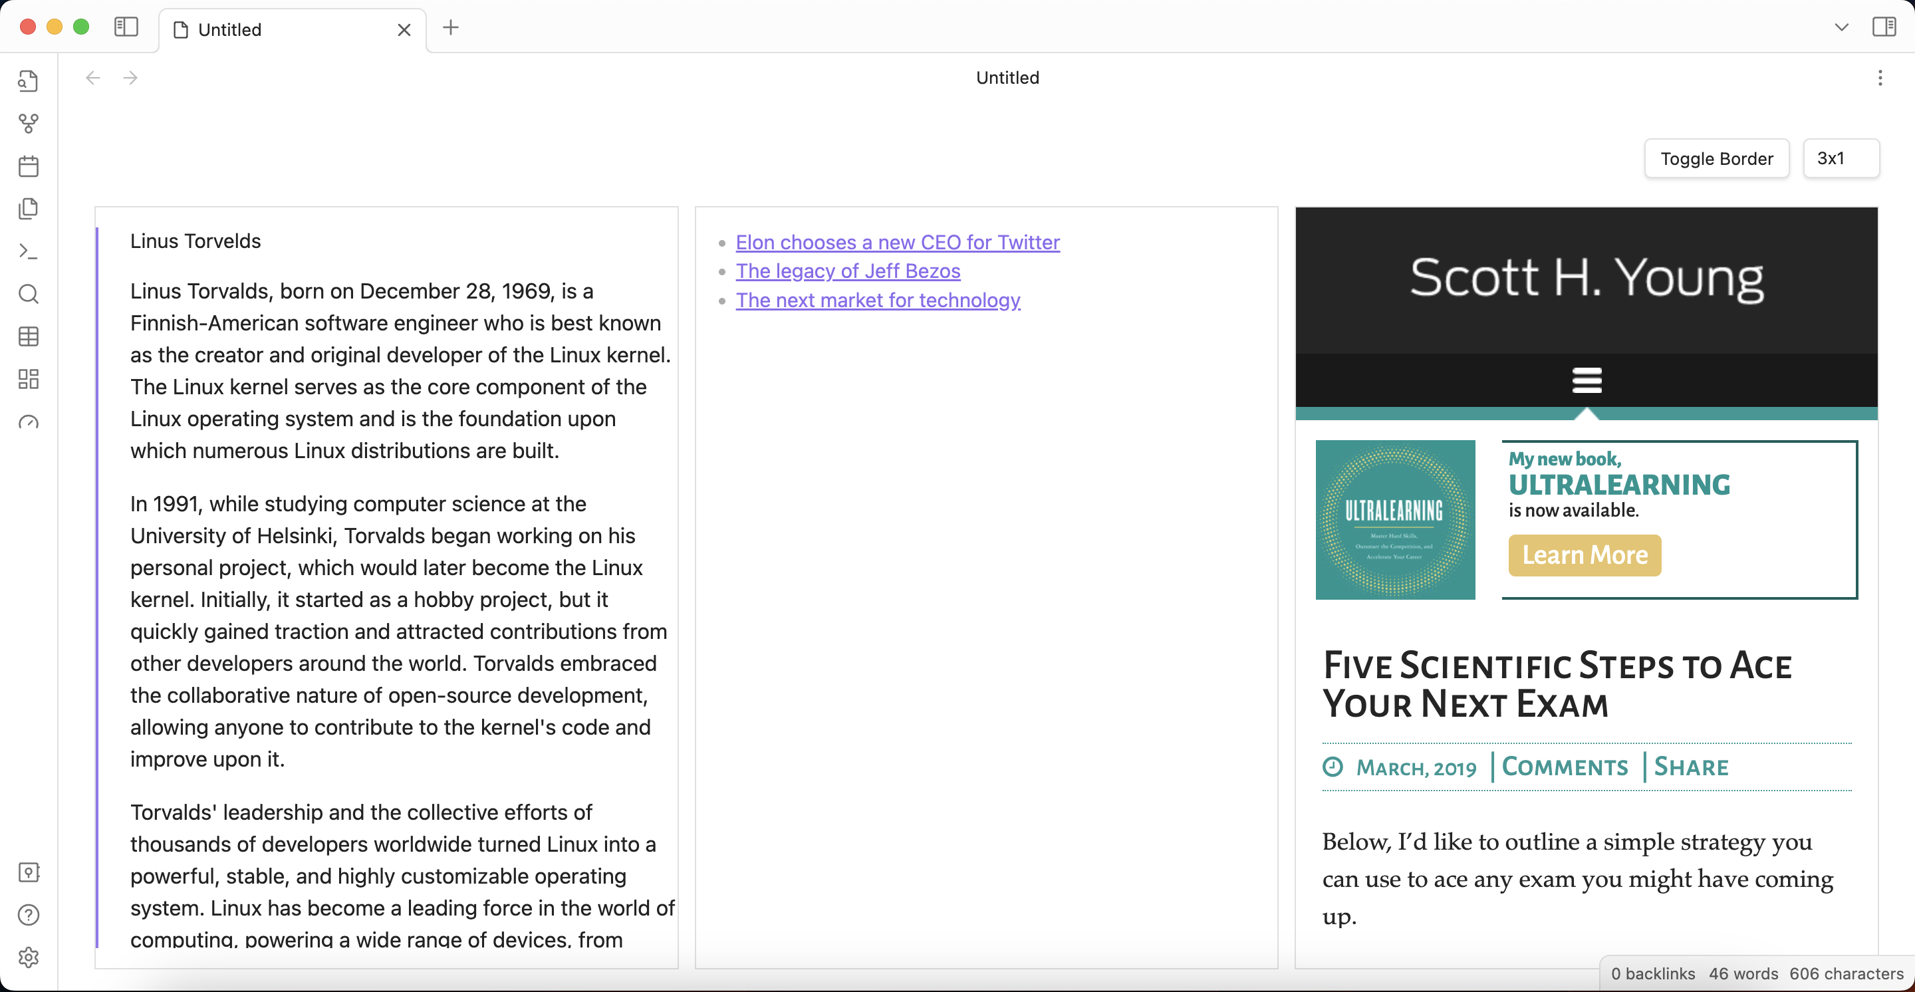The width and height of the screenshot is (1915, 992).
Task: Open the help question-mark icon
Action: point(28,915)
